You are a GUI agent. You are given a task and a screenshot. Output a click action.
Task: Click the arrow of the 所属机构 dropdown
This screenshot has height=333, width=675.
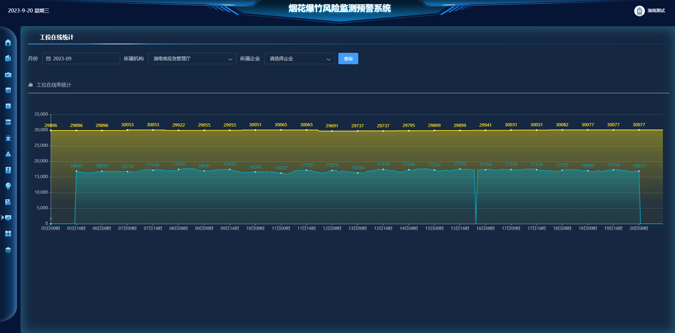[x=230, y=59]
